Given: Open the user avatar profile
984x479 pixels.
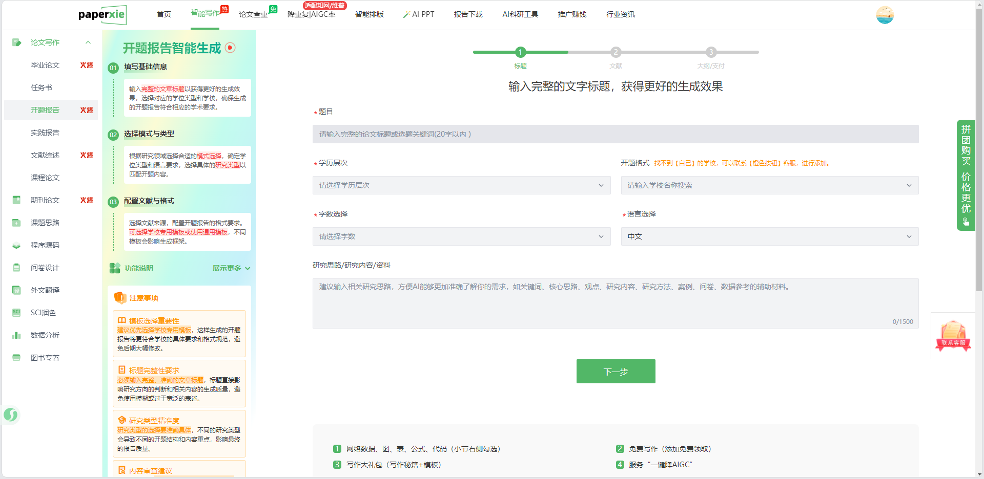Looking at the screenshot, I should point(885,15).
